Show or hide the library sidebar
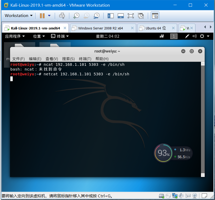Viewport: 215px width, 200px height. (x=111, y=16)
